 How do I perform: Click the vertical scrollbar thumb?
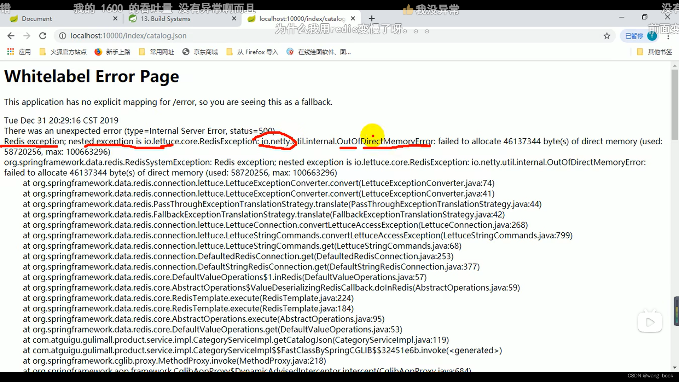[x=675, y=104]
